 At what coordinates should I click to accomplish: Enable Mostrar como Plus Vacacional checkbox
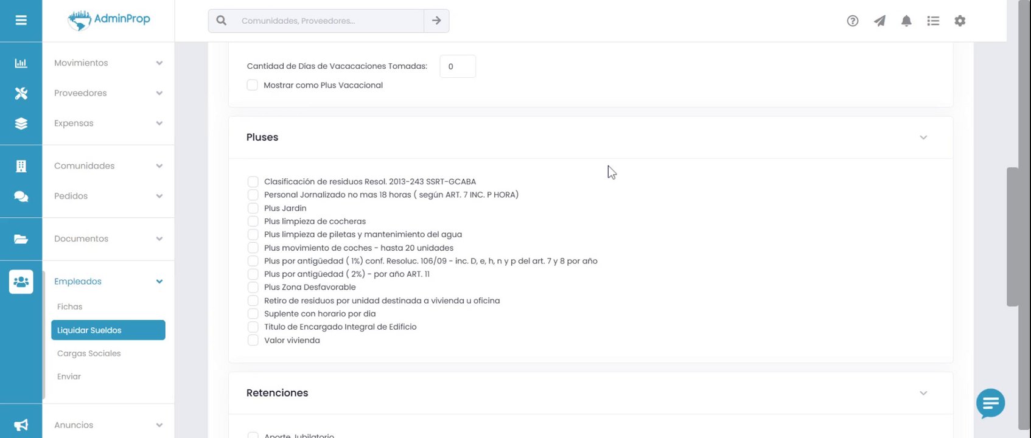(x=253, y=85)
